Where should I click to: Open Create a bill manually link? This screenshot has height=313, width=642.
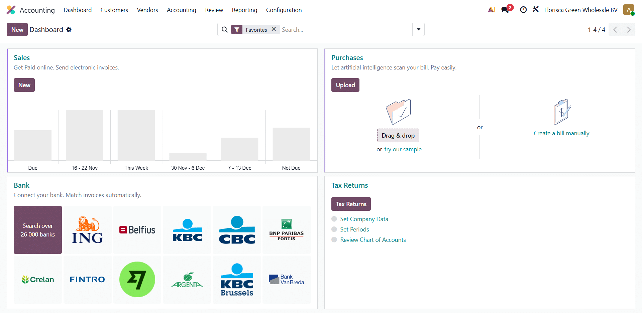[x=561, y=133]
